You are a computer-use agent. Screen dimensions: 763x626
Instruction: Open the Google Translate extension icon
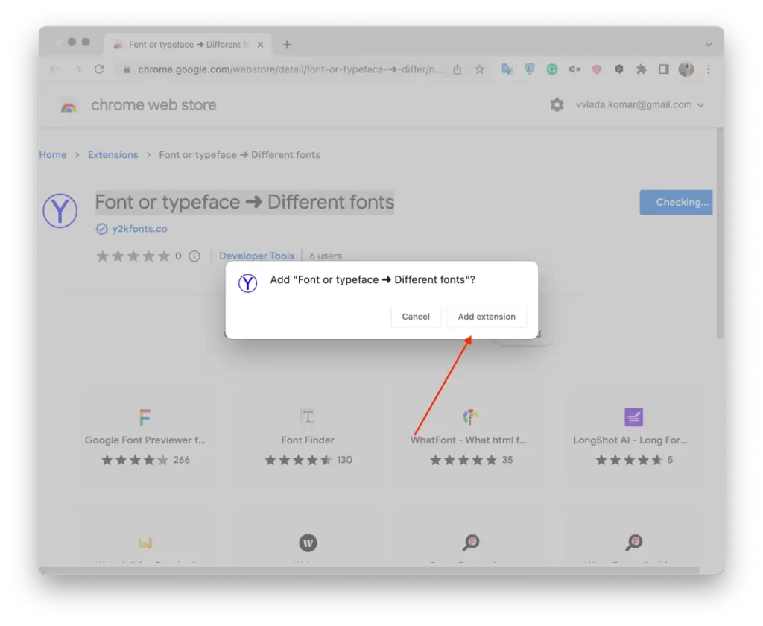coord(507,69)
